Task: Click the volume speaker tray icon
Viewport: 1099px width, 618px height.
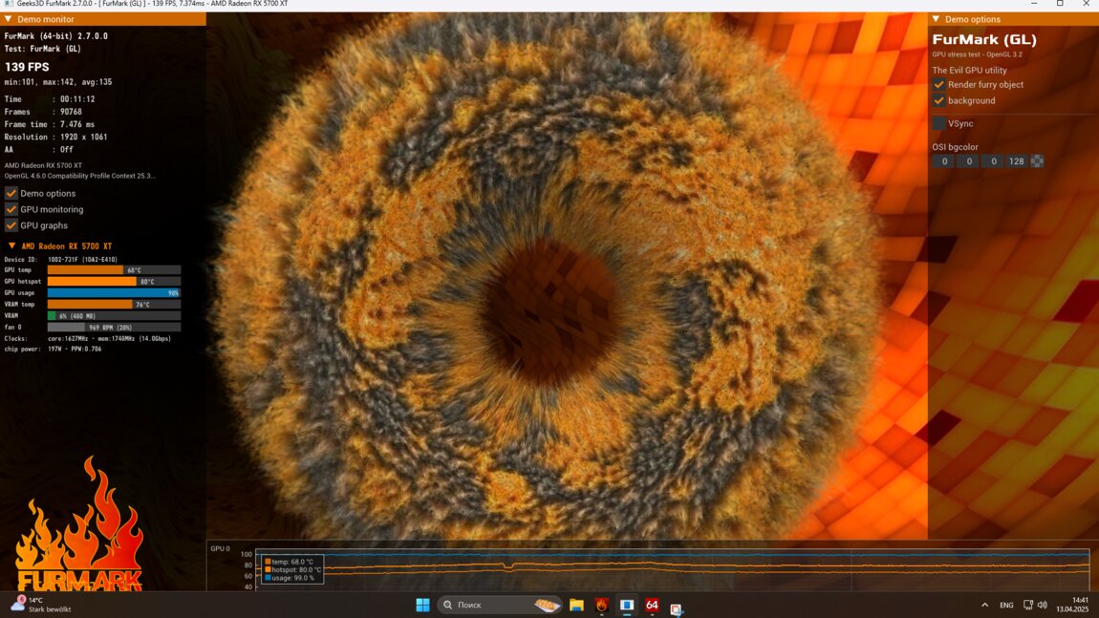Action: (1042, 605)
